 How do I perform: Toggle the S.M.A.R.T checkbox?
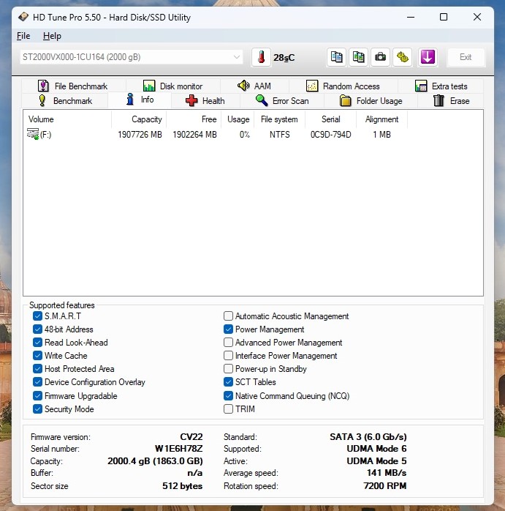point(38,316)
